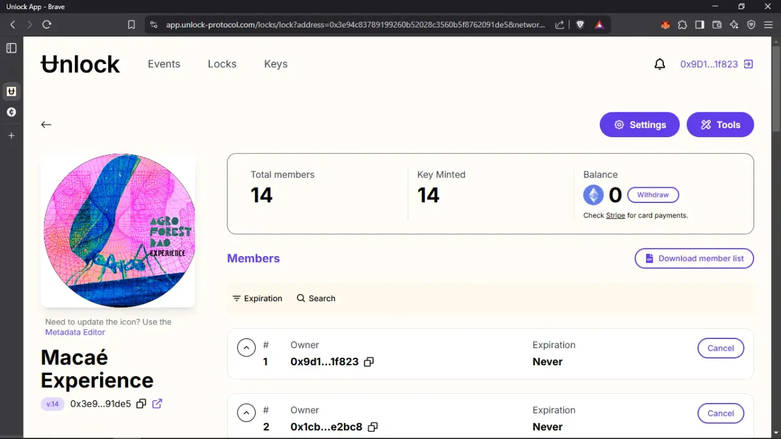Click wallet address 0x9D1...1f823 in header
This screenshot has width=781, height=439.
(709, 64)
